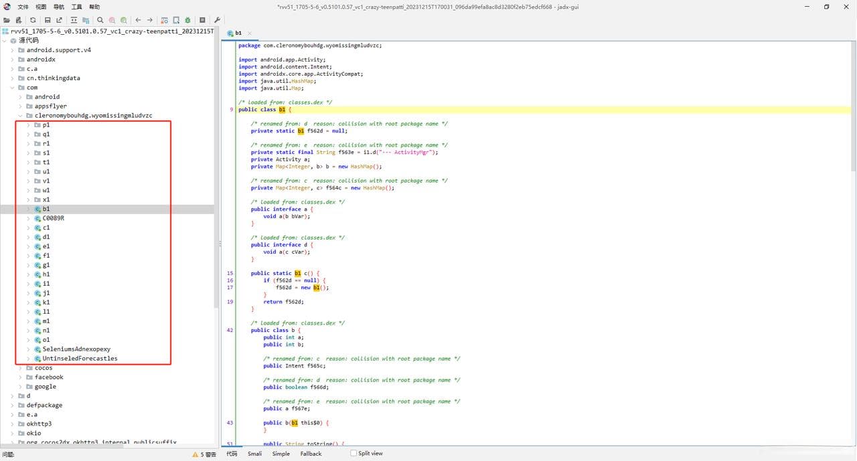Screen dimensions: 857x461
Task: Open the 视图 menu
Action: click(41, 7)
